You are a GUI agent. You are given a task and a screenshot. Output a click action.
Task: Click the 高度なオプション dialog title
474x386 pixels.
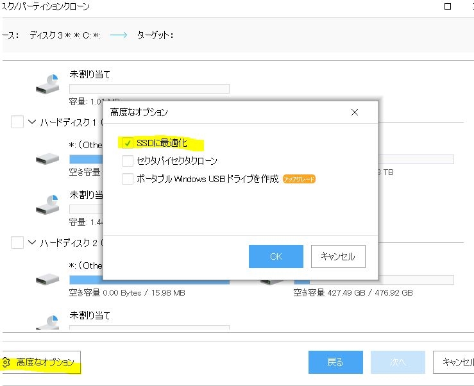pyautogui.click(x=139, y=112)
